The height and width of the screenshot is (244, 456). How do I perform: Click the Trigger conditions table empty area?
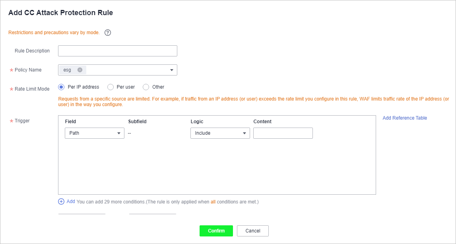[x=217, y=166]
